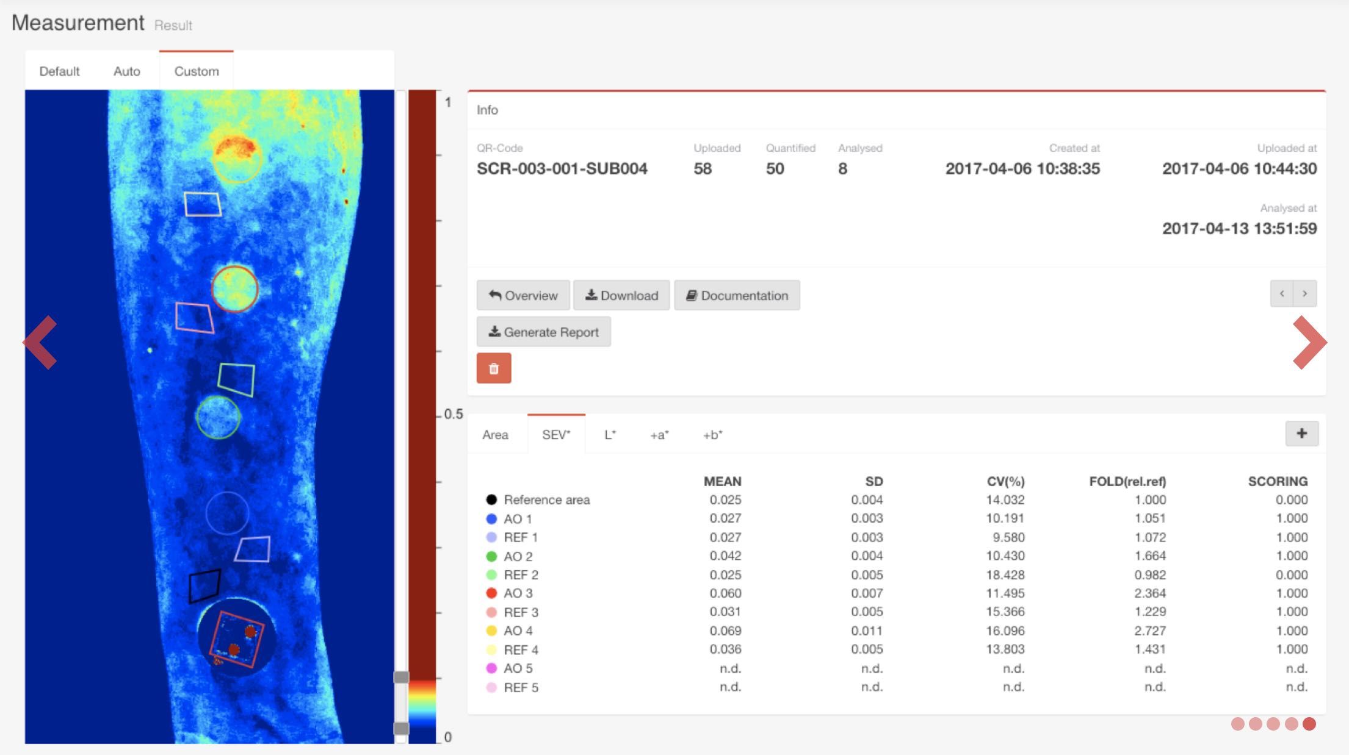Open the SEV* data tab
Image resolution: width=1349 pixels, height=755 pixels.
[556, 435]
